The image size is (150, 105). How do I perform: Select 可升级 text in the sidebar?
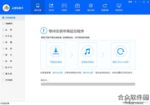(x=8, y=36)
